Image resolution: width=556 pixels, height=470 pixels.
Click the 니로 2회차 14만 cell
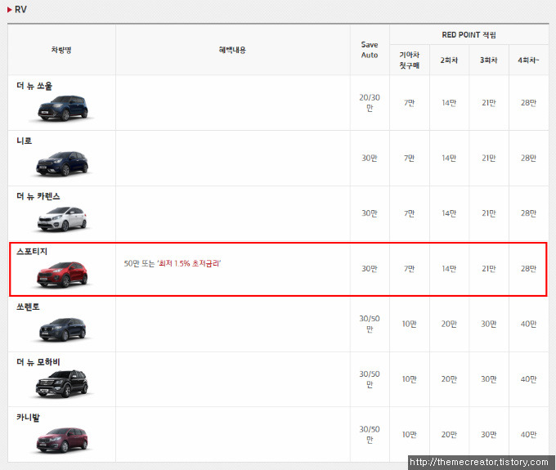449,158
